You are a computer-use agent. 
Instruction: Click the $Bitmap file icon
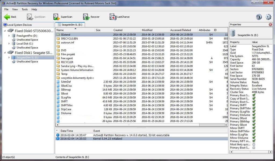point(58,89)
